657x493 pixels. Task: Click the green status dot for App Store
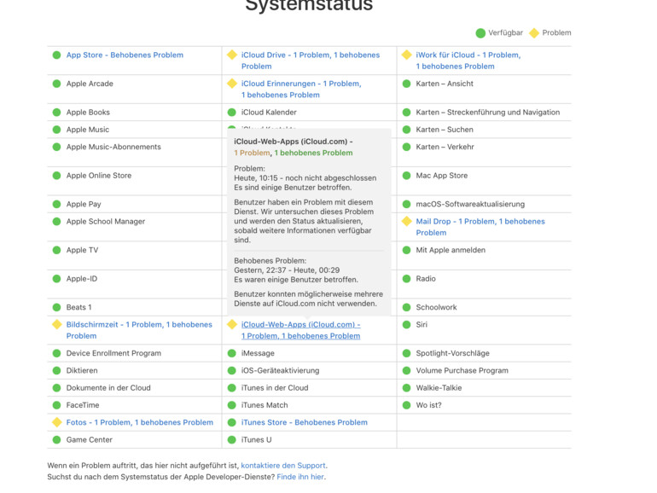[57, 55]
